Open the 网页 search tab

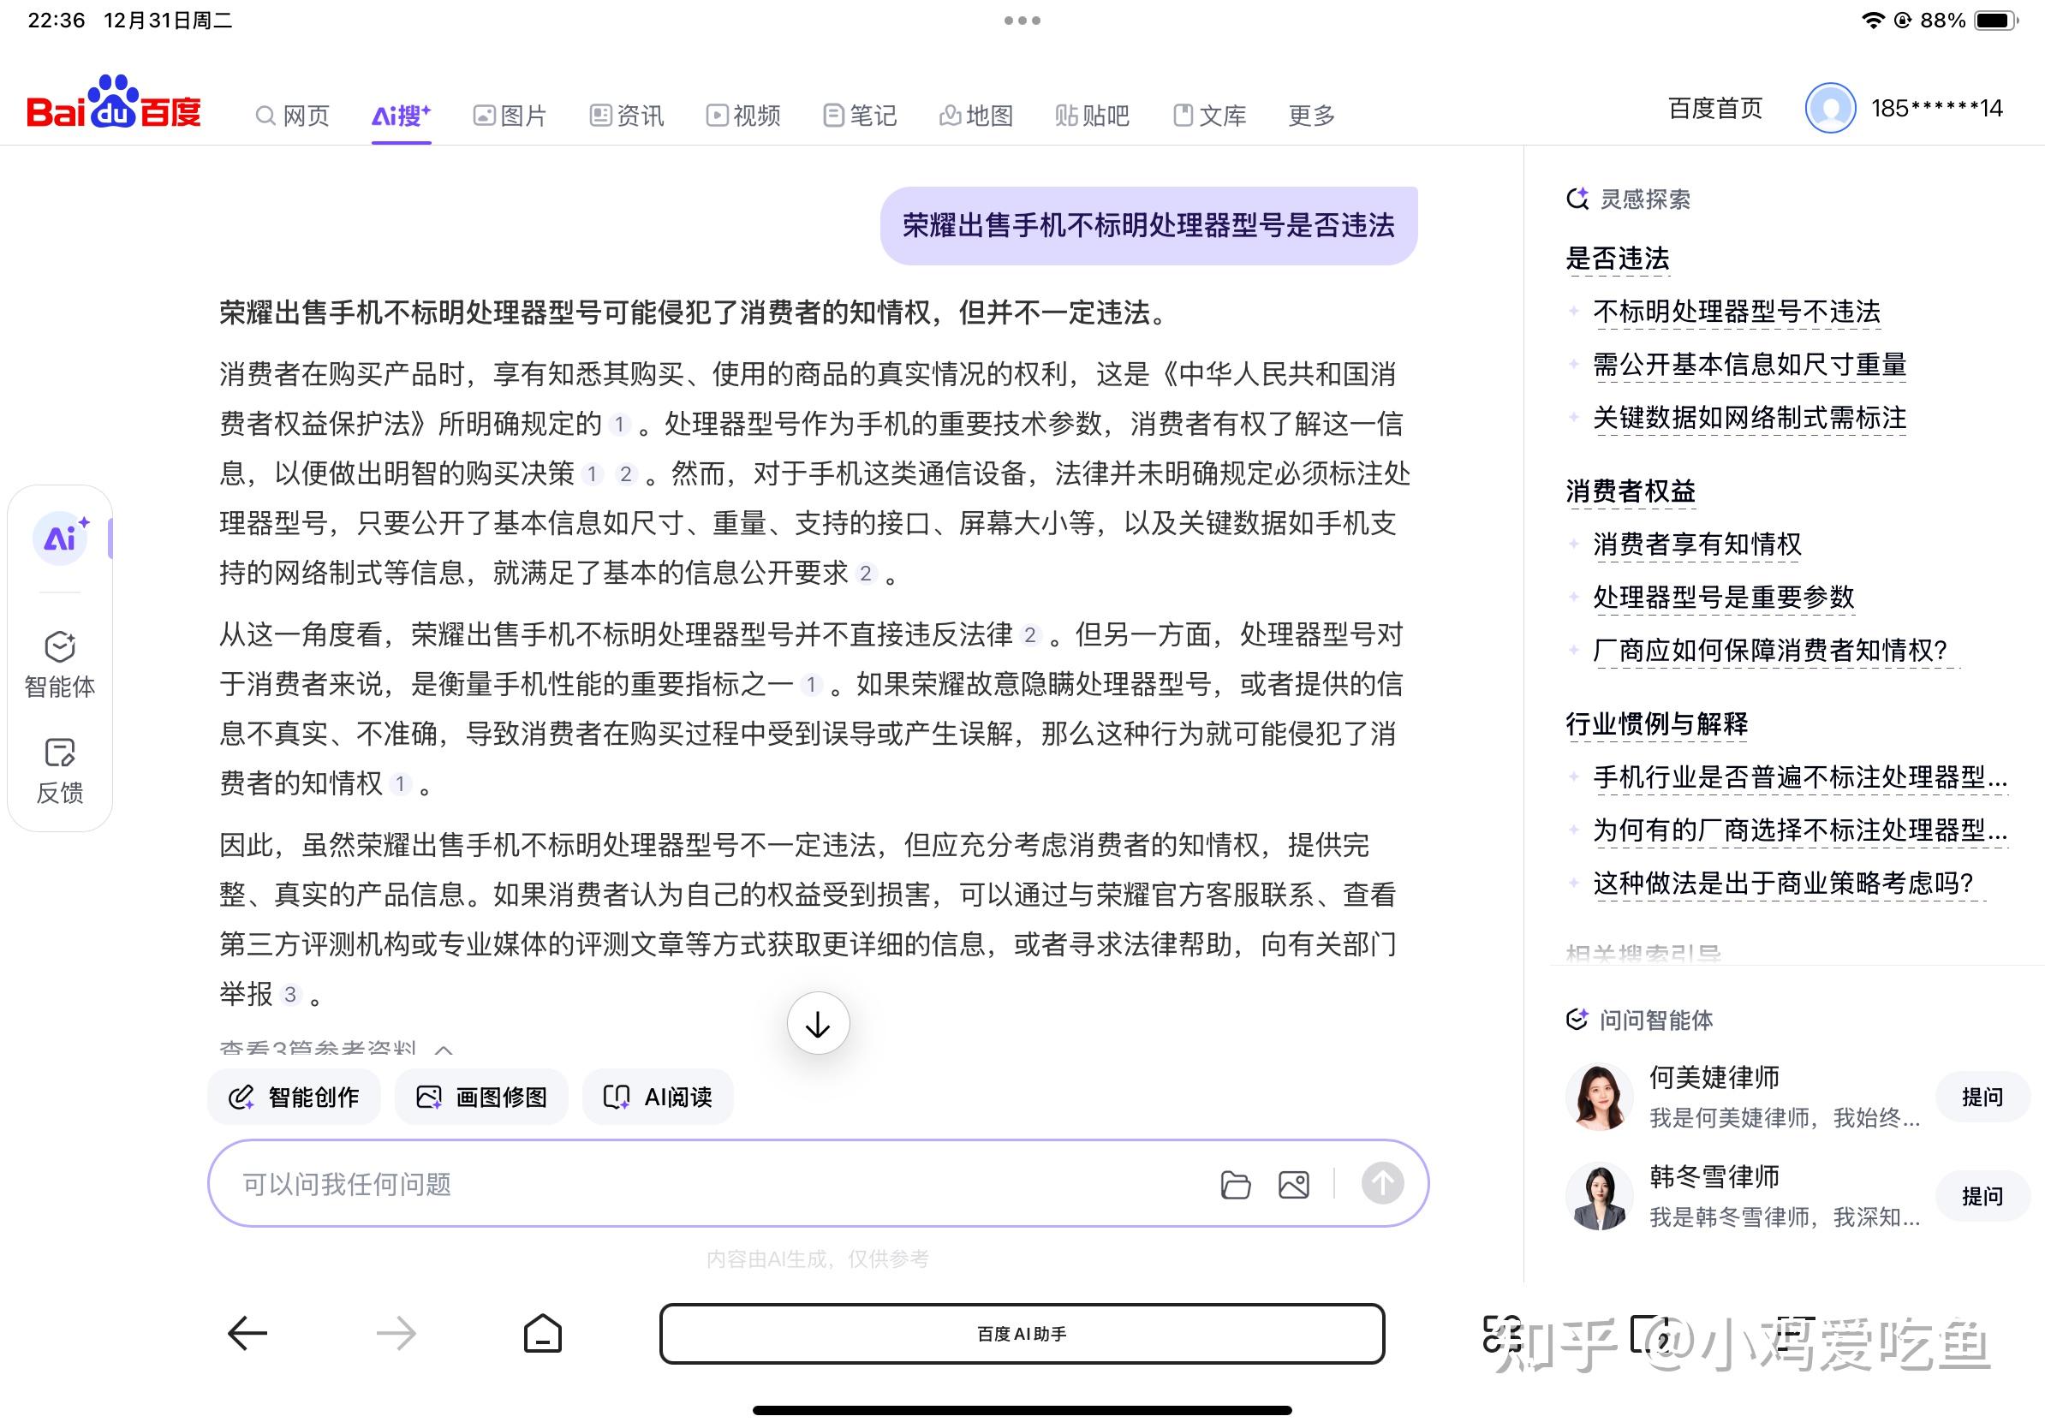coord(292,116)
